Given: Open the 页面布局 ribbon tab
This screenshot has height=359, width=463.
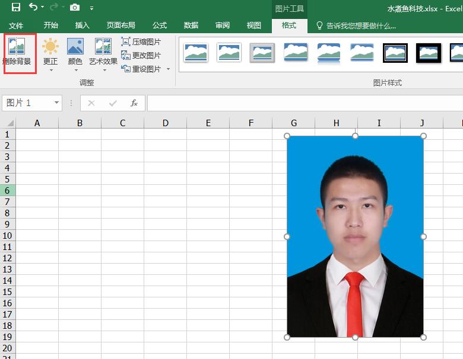Looking at the screenshot, I should coord(120,25).
